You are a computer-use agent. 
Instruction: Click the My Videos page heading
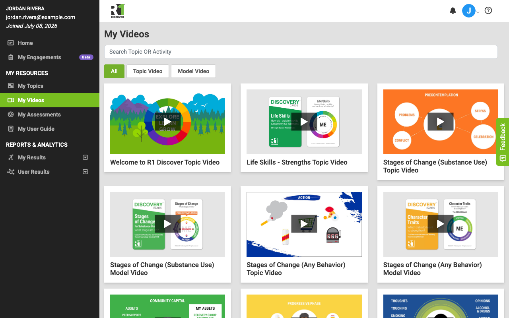[x=126, y=34]
